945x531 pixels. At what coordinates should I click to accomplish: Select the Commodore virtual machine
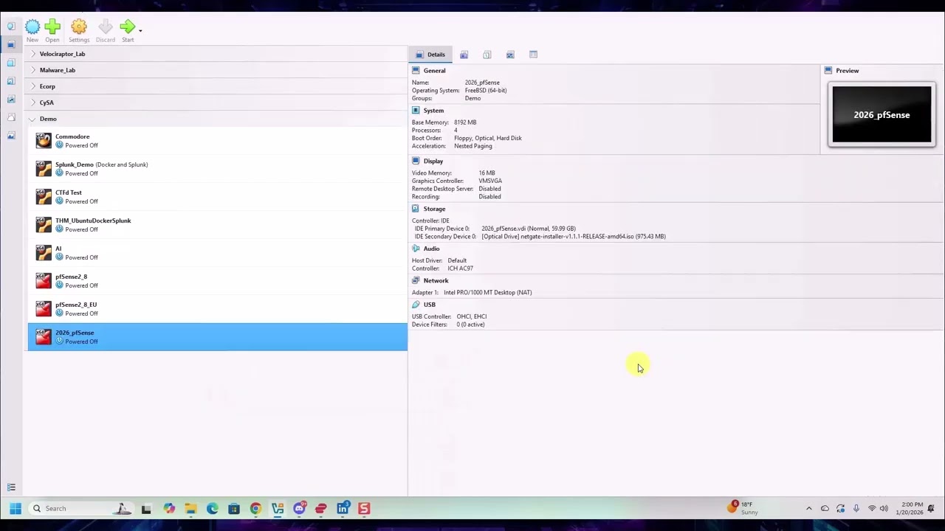(217, 140)
